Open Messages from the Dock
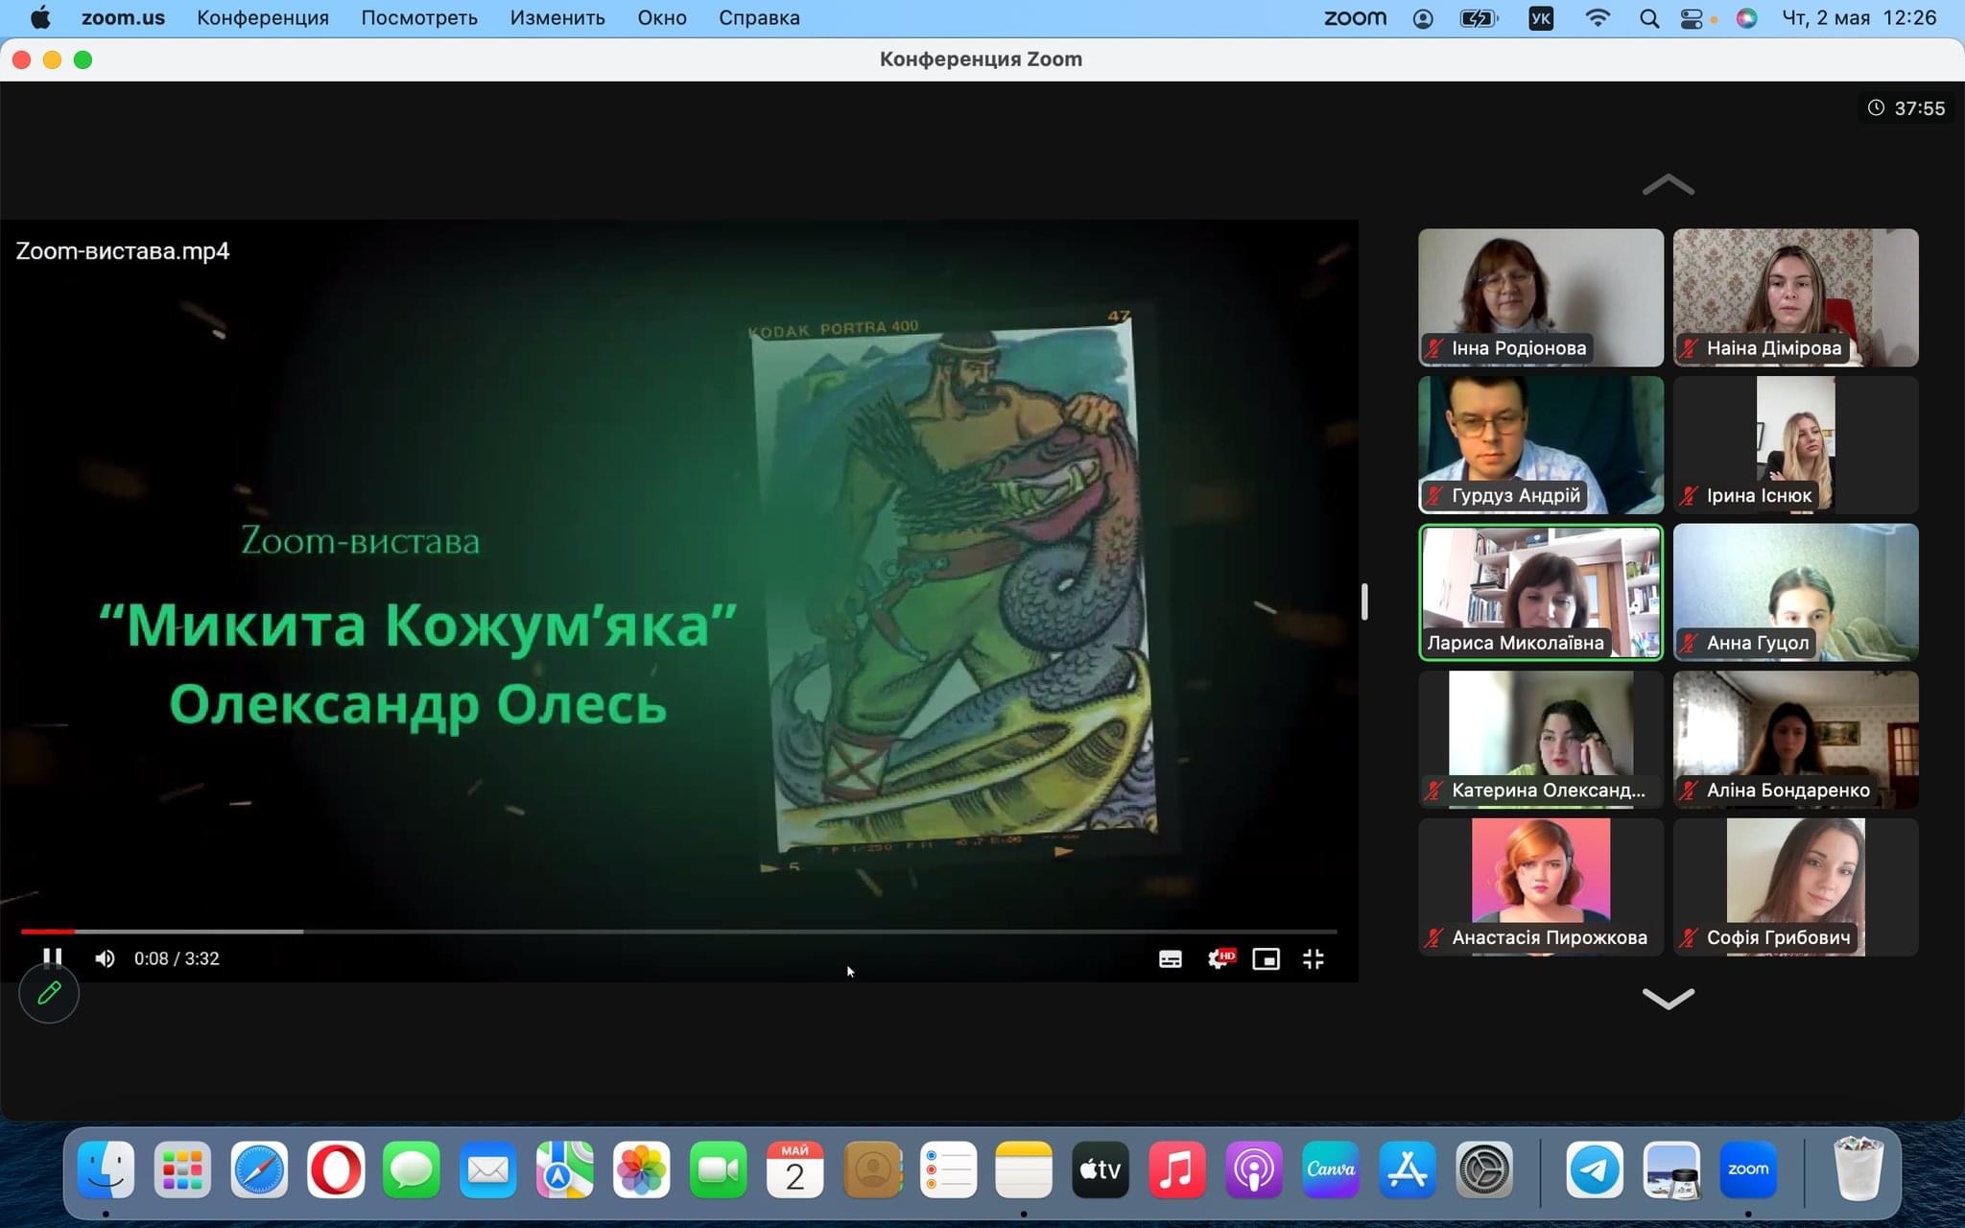 pyautogui.click(x=412, y=1169)
